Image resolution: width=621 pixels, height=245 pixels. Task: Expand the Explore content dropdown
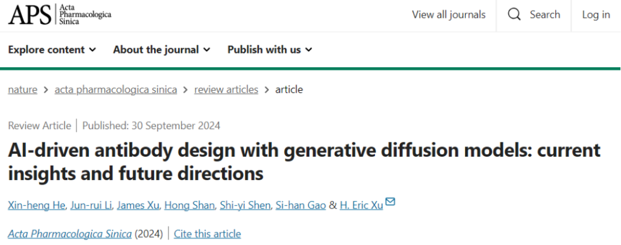point(52,49)
